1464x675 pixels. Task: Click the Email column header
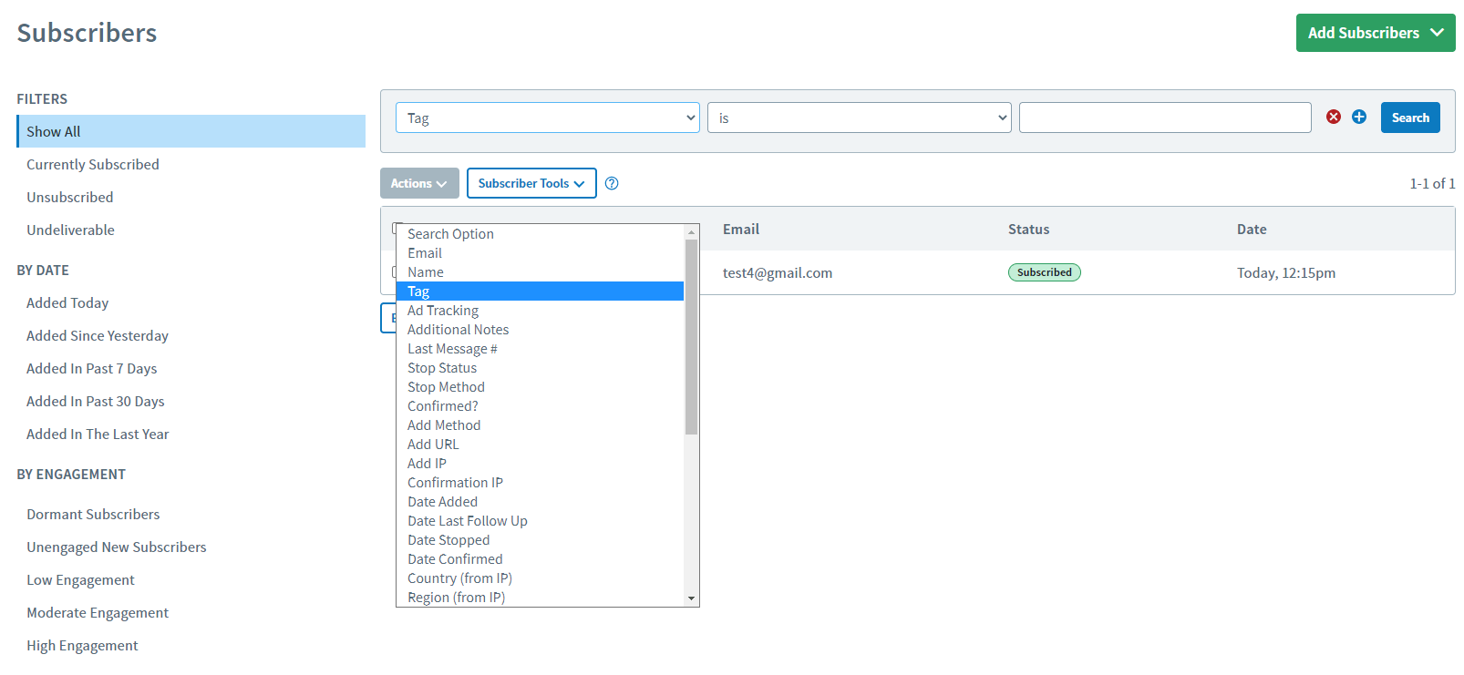pos(741,230)
